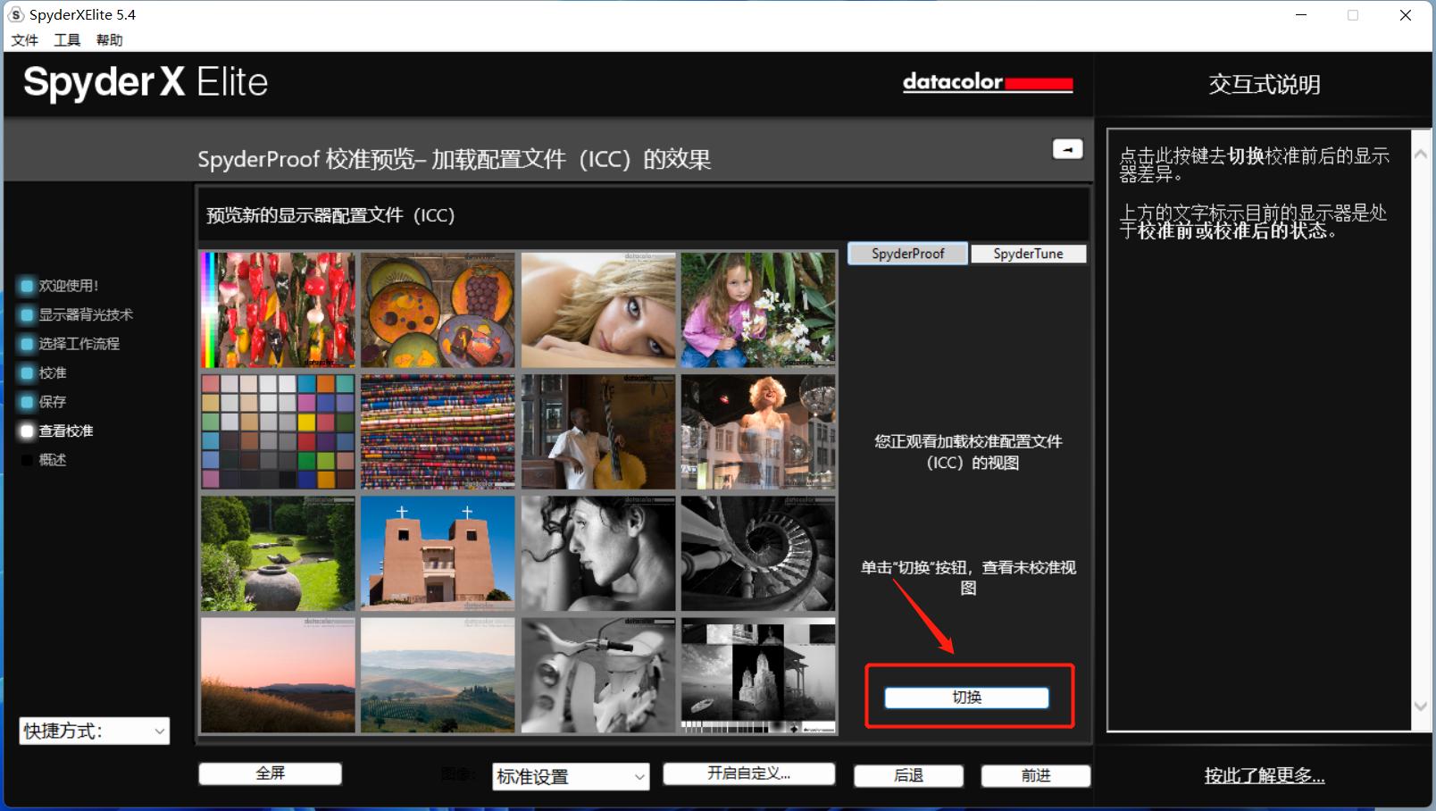
Task: Click the 选择工作流程 step icon
Action: 26,344
